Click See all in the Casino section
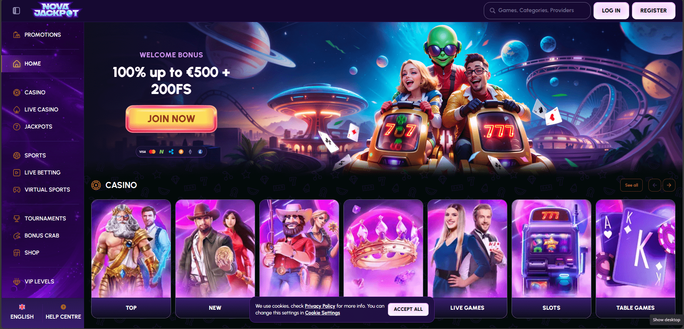Viewport: 684px width, 329px height. (x=631, y=185)
